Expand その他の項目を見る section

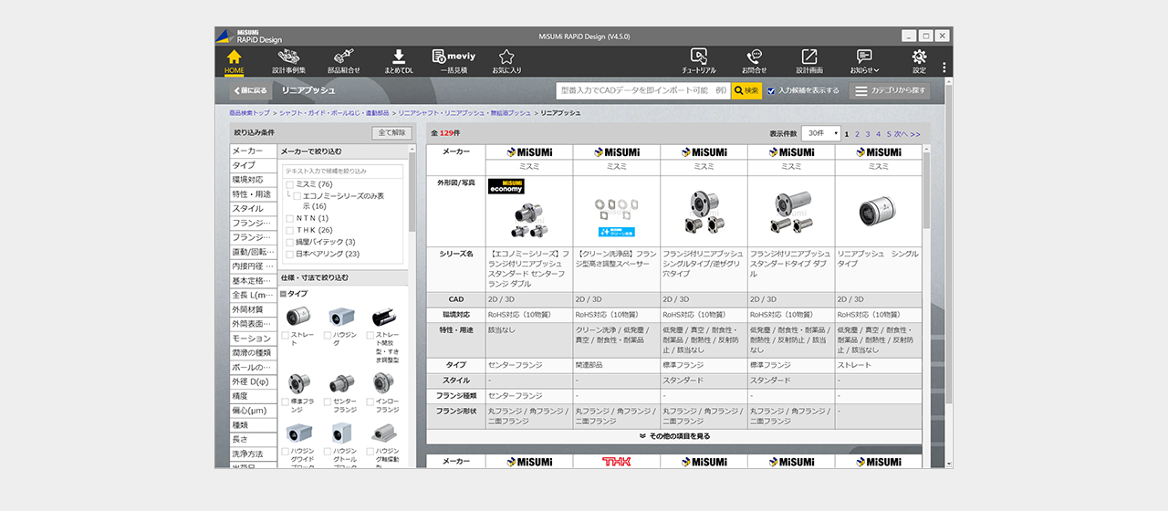[674, 436]
